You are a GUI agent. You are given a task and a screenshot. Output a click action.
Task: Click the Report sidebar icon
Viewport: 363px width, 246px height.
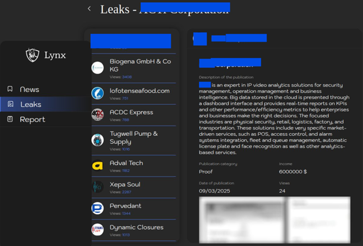point(10,119)
